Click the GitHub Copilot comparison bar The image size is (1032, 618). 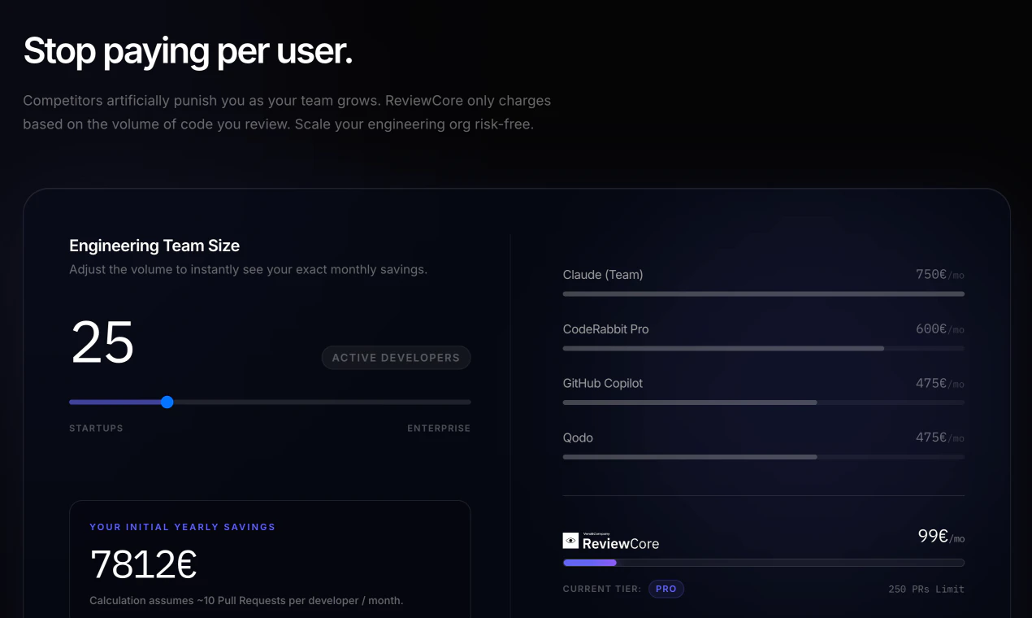(x=764, y=403)
